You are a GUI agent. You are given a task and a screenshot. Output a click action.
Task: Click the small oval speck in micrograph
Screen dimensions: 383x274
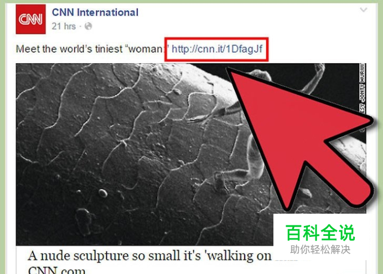pos(103,193)
